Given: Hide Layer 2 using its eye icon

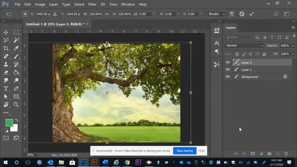Looking at the screenshot, I should point(228,62).
